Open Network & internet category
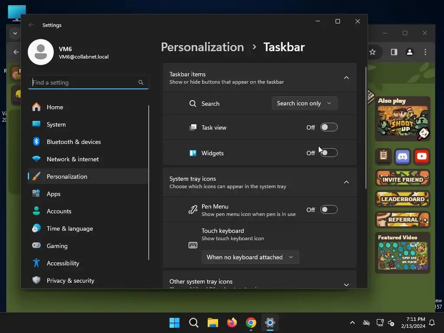The width and height of the screenshot is (444, 333). point(88,159)
